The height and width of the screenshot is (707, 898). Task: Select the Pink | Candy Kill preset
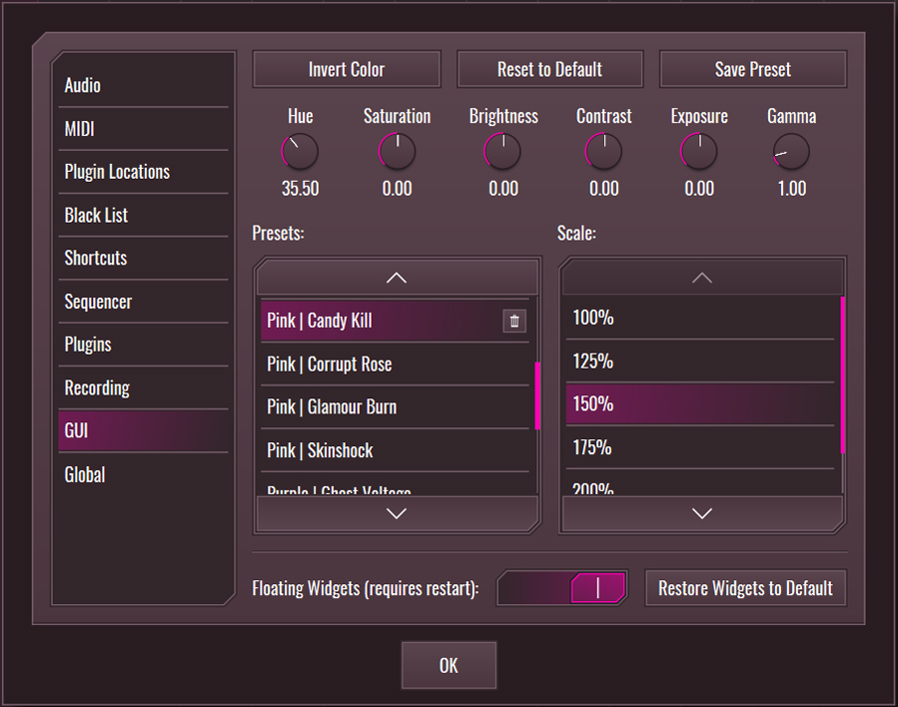pyautogui.click(x=395, y=321)
